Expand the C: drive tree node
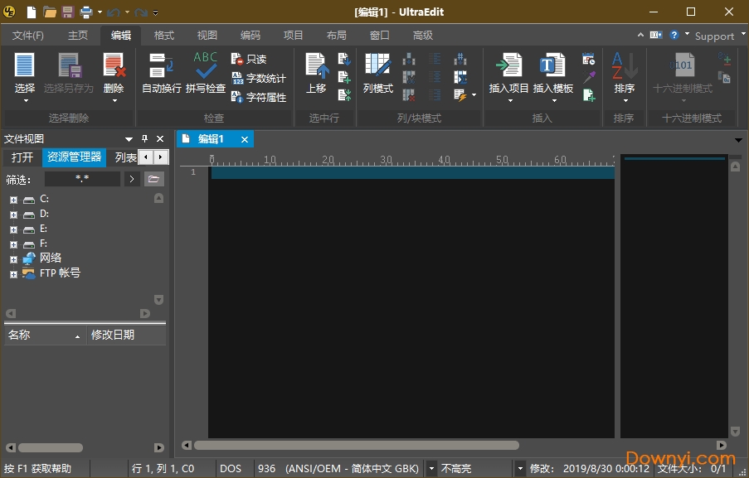The height and width of the screenshot is (478, 749). click(13, 200)
